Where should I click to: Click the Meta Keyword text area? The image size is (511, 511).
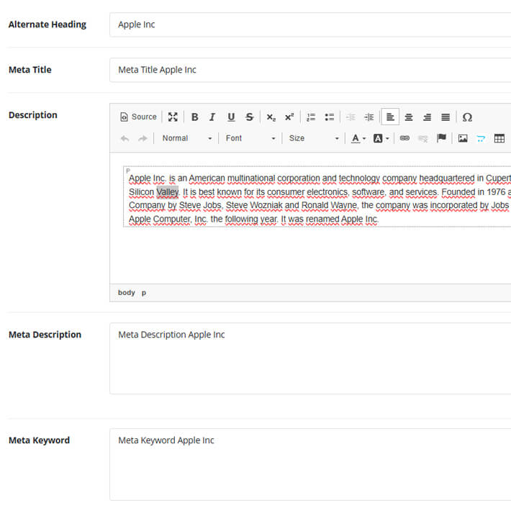click(x=310, y=464)
